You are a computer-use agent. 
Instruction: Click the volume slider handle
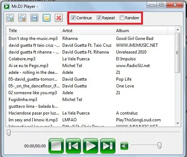[x=159, y=146]
